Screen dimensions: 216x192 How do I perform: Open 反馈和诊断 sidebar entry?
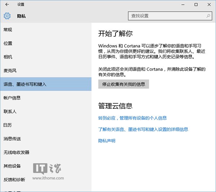tap(14, 179)
